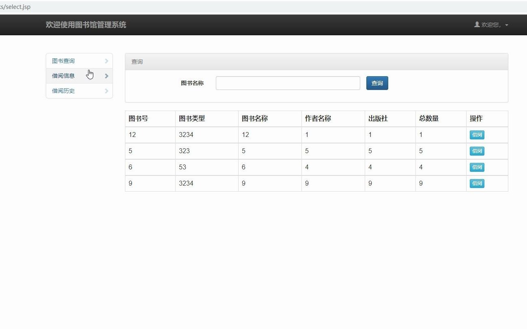Click the 欢迎使用图书馆管理系统 brand title

[x=86, y=25]
